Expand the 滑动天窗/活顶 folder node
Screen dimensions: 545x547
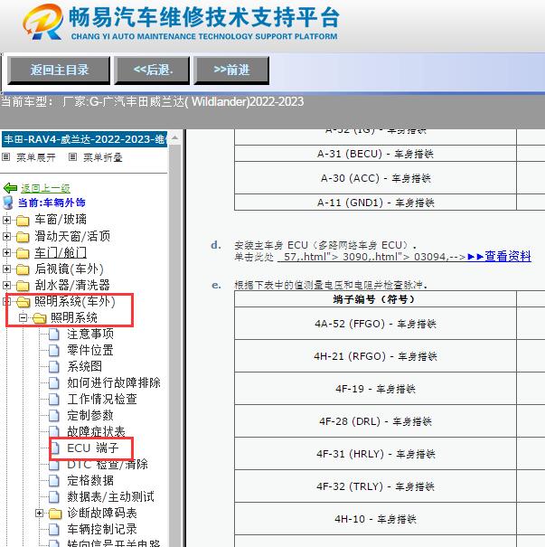(6, 236)
